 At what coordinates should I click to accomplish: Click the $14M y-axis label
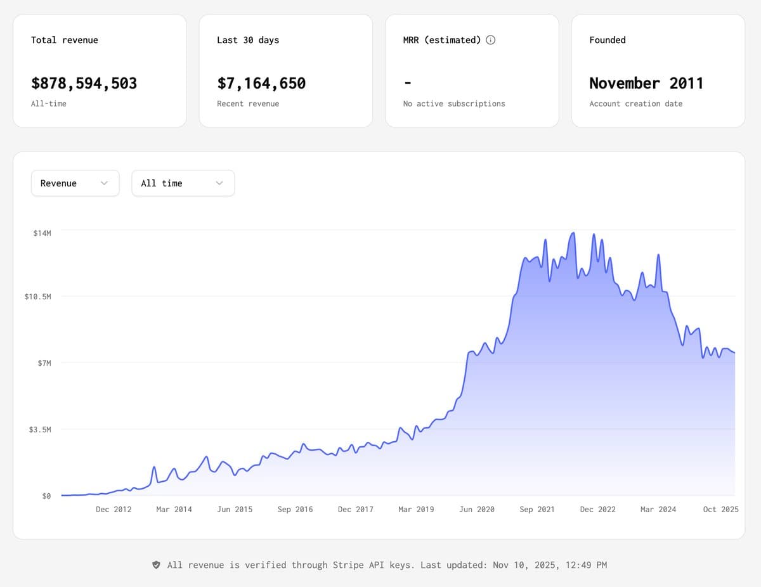click(42, 233)
